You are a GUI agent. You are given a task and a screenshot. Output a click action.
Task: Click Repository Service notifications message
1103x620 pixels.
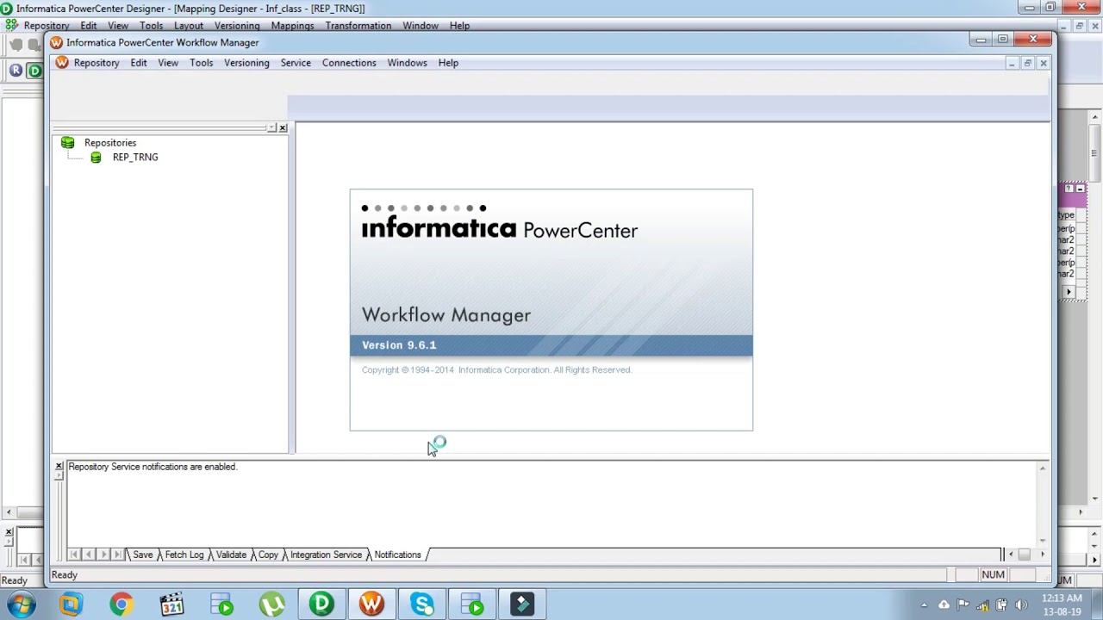(x=153, y=467)
